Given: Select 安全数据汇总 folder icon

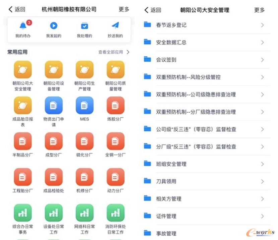Looking at the screenshot, I should [x=147, y=42].
